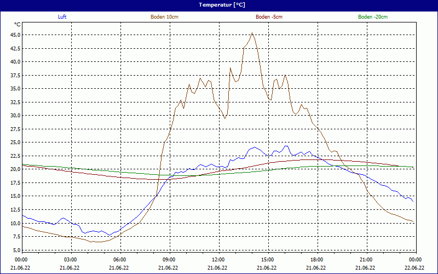Screen dimensions: 438x274
Task: Select the 18:00 time axis label
Action: [317, 260]
